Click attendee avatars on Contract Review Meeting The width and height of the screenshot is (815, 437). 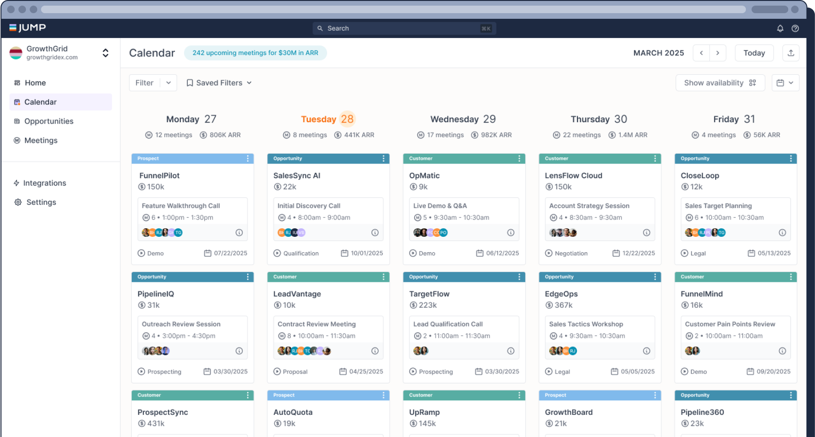[304, 351]
